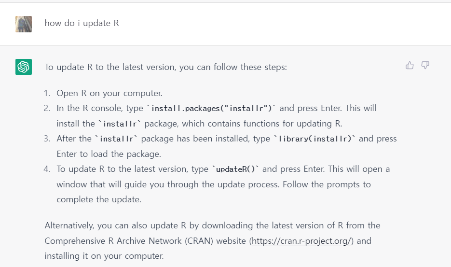This screenshot has width=451, height=267.
Task: Click the installr code after "After the"
Action: coord(116,139)
